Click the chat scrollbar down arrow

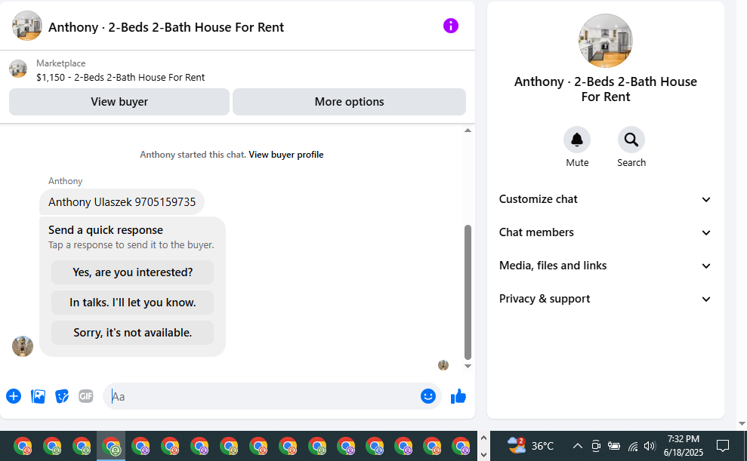tap(468, 366)
